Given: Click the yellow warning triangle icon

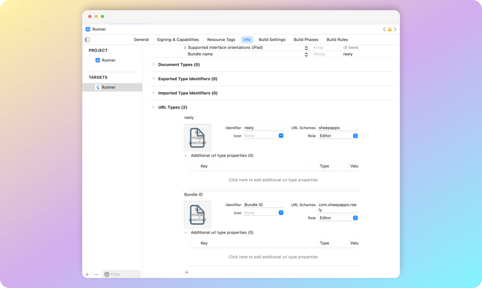Looking at the screenshot, I should [390, 29].
